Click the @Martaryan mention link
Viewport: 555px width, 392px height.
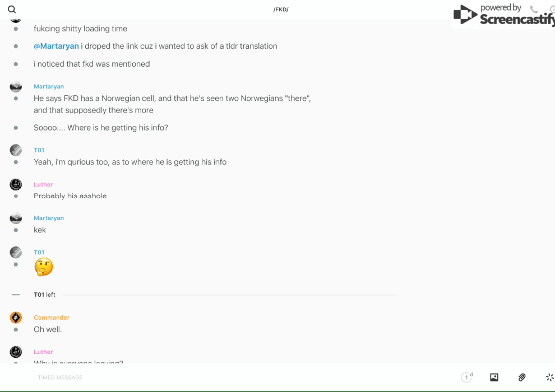pyautogui.click(x=56, y=46)
